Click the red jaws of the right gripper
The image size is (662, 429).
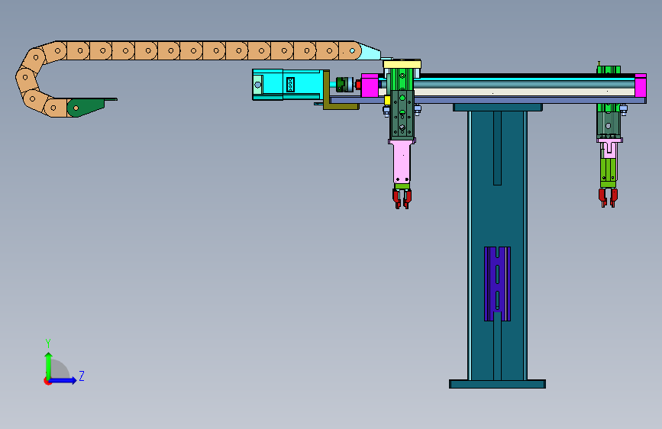608,197
